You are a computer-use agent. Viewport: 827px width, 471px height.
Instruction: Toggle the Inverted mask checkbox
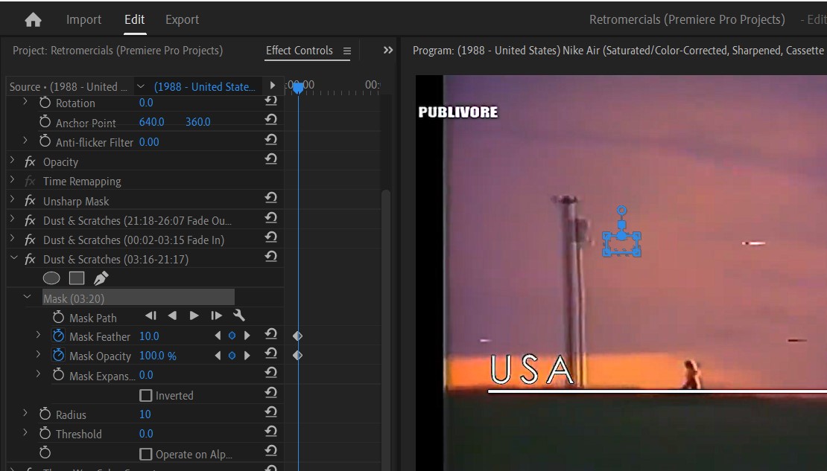click(145, 396)
